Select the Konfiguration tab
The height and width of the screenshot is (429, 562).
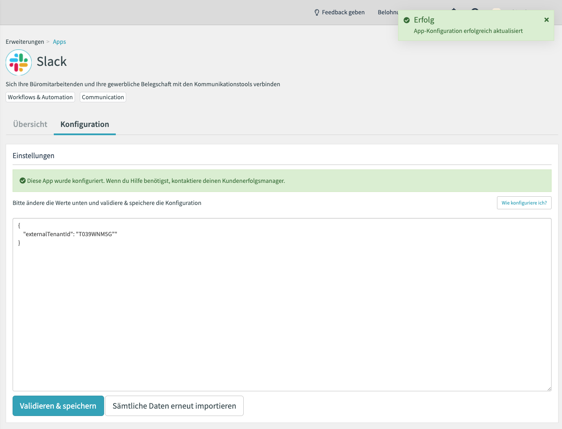click(x=85, y=124)
